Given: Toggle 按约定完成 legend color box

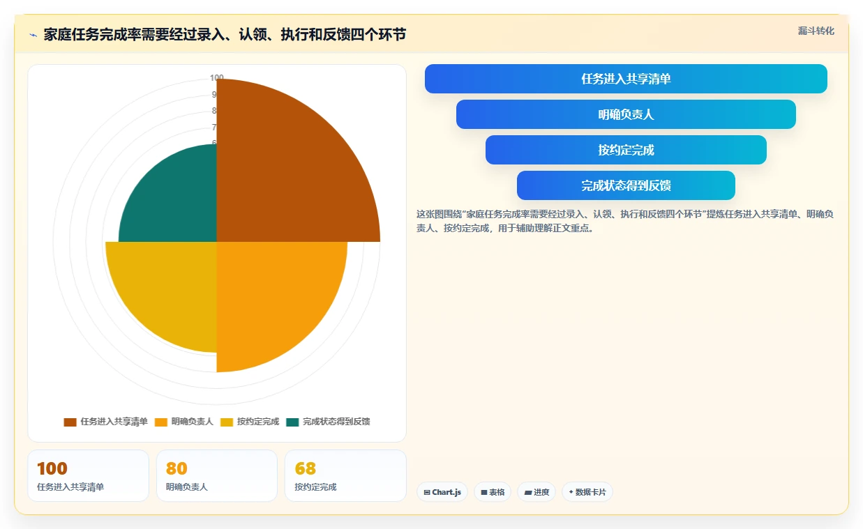Looking at the screenshot, I should point(227,422).
